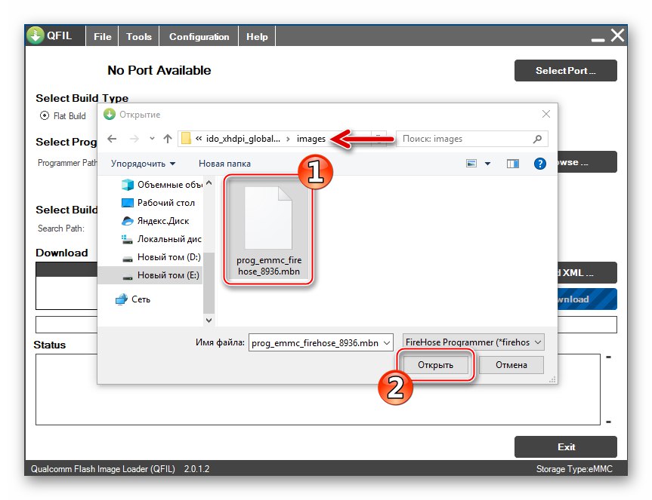The height and width of the screenshot is (500, 652).
Task: Select Яндекс.Диск in navigation pane
Action: coord(155,221)
